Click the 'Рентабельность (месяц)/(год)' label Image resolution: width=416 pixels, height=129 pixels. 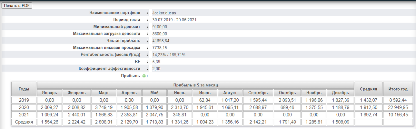pyautogui.click(x=110, y=55)
